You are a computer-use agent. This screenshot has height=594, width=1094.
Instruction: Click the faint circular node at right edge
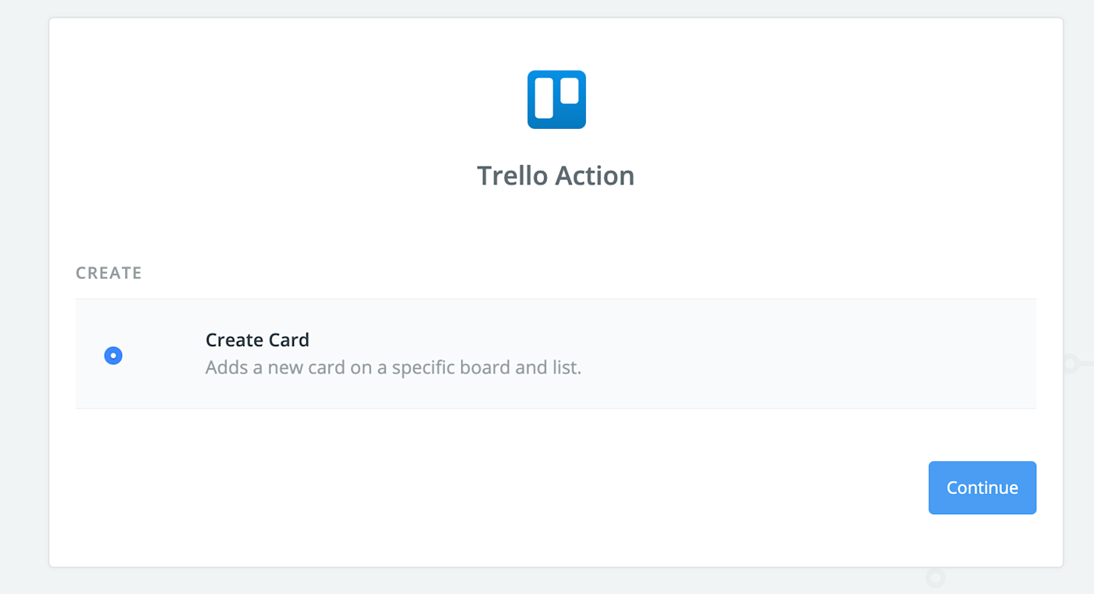1071,363
